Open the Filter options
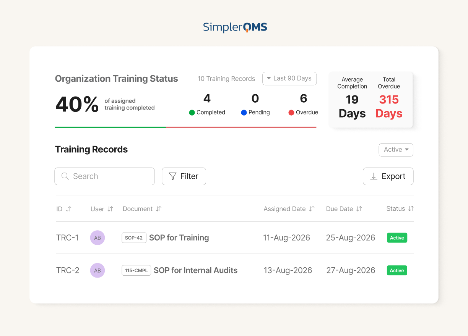Screen dimensions: 468x336 [x=184, y=176]
